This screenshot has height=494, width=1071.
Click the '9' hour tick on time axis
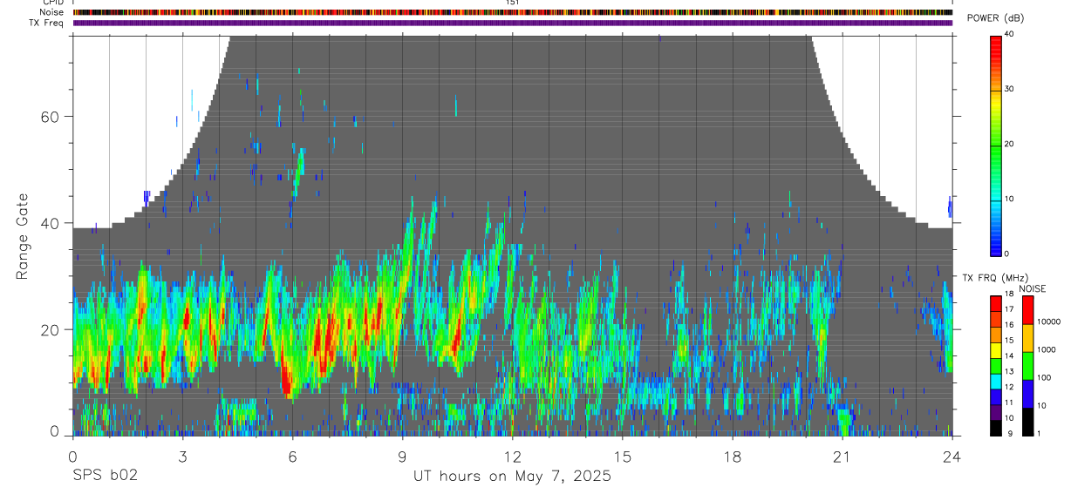[402, 457]
